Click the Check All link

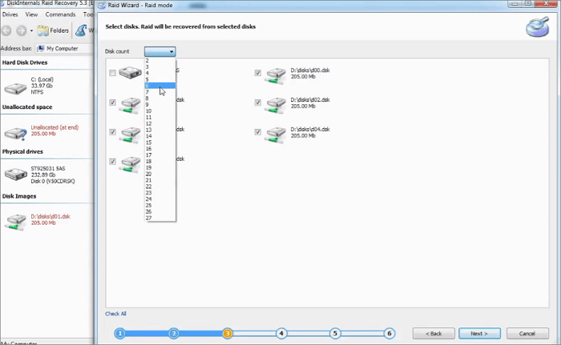115,314
